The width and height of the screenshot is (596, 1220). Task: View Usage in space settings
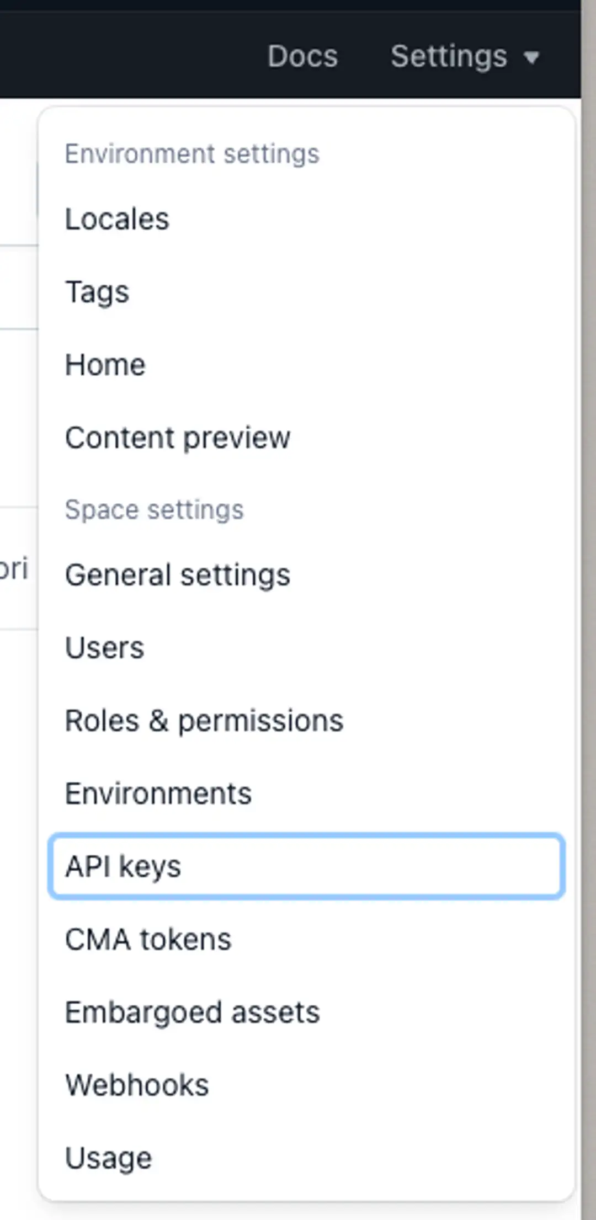108,1158
